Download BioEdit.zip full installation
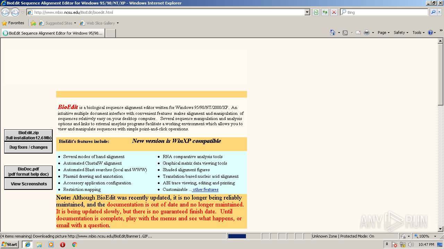Image resolution: width=444 pixels, height=249 pixels. pos(28,135)
